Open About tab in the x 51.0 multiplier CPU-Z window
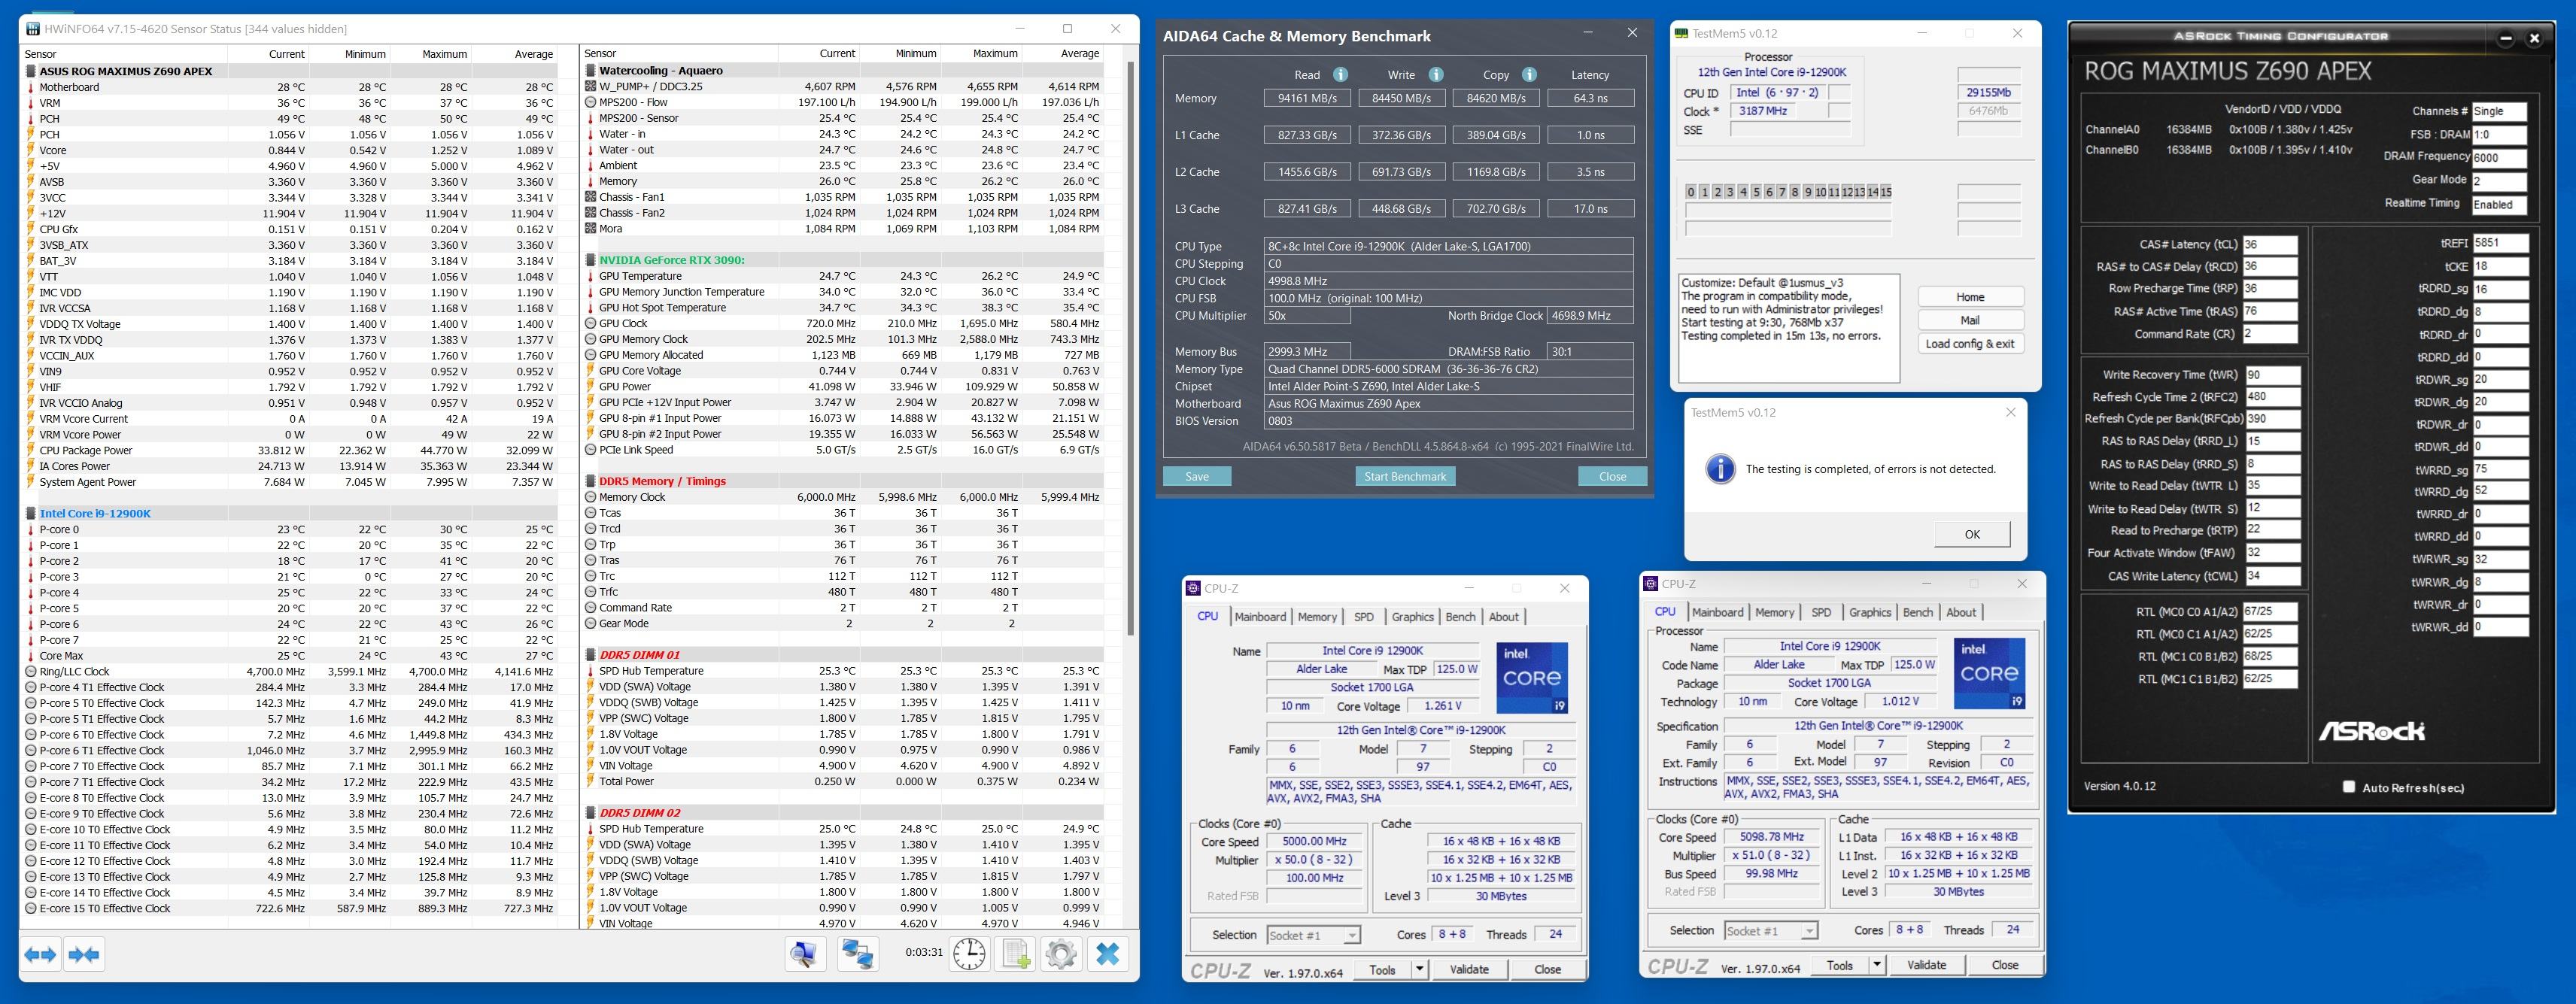 pyautogui.click(x=1960, y=612)
